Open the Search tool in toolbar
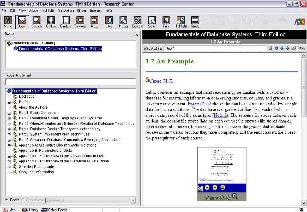The height and width of the screenshot is (212, 307). (36, 22)
